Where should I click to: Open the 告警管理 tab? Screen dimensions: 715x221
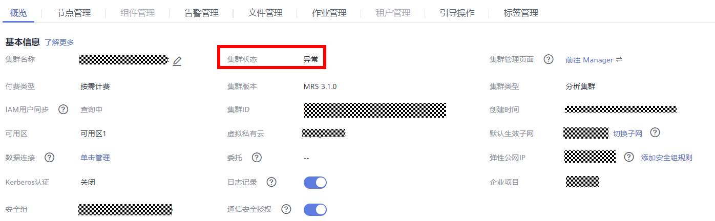[201, 13]
